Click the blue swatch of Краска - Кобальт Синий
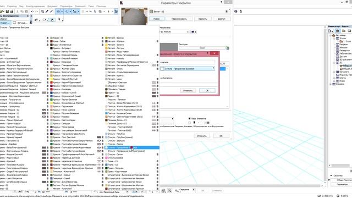 51,93
